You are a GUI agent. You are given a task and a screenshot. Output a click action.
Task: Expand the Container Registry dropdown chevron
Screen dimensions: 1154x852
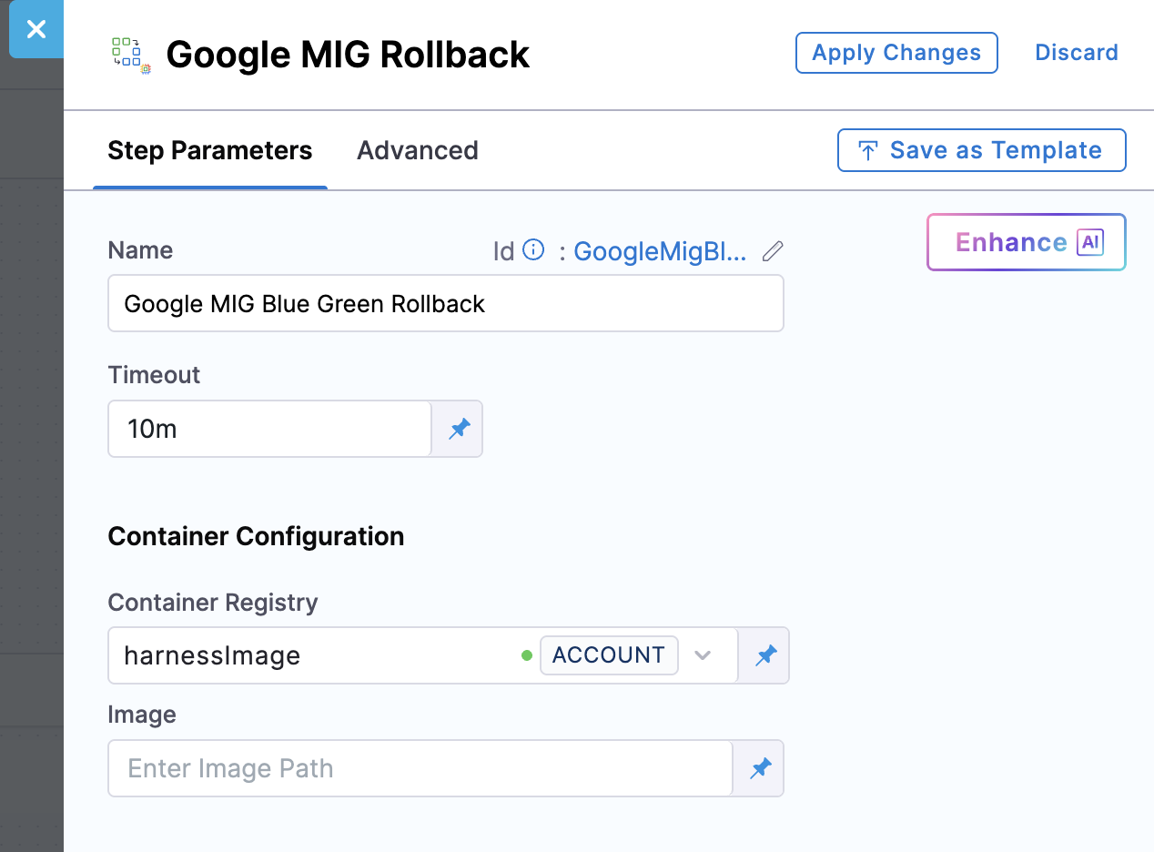point(703,655)
